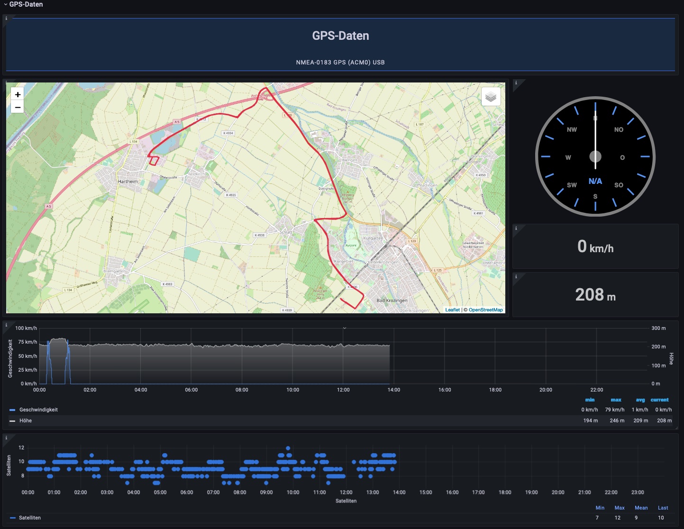Open the speed graph panel menu chevron
684x529 pixels.
345,328
